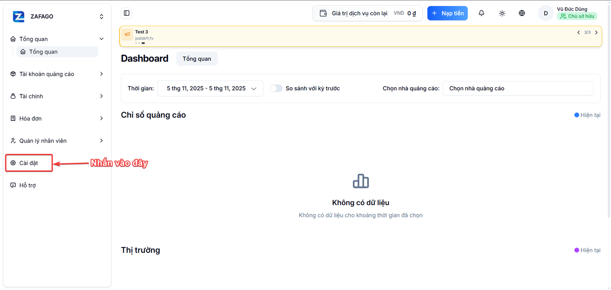Expand the Tài chính chevron
611x290 pixels.
(101, 96)
